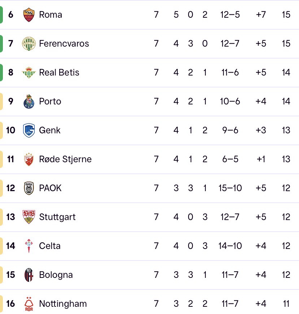Tap the PAOK club crest
This screenshot has width=299, height=314.
[x=29, y=188]
